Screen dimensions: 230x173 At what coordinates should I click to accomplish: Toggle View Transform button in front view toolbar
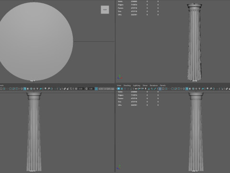(96, 88)
